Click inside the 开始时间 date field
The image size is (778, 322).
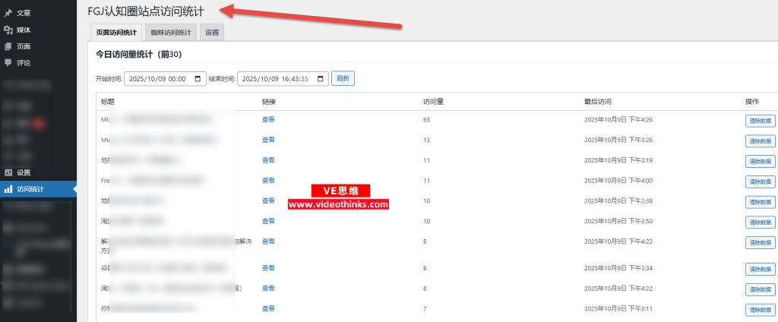coord(158,79)
